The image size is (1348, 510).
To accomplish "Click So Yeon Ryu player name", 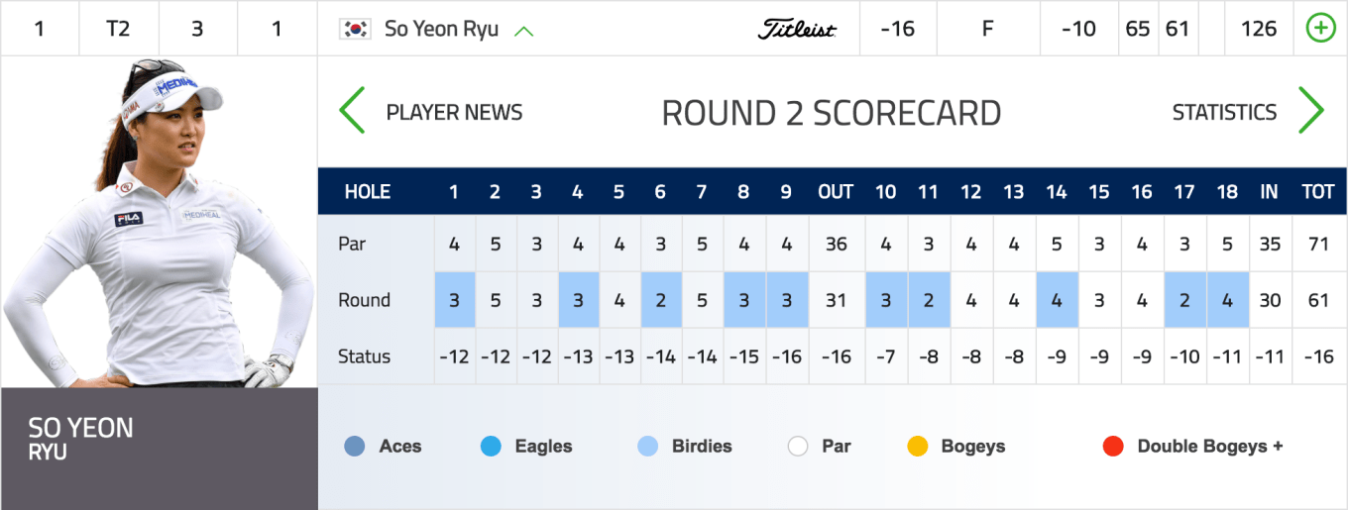I will tap(441, 29).
